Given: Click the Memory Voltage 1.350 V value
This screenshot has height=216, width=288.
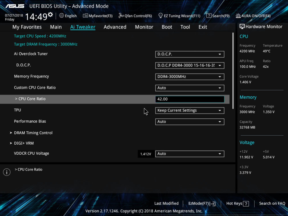Looking at the screenshot, I should tap(268, 112).
